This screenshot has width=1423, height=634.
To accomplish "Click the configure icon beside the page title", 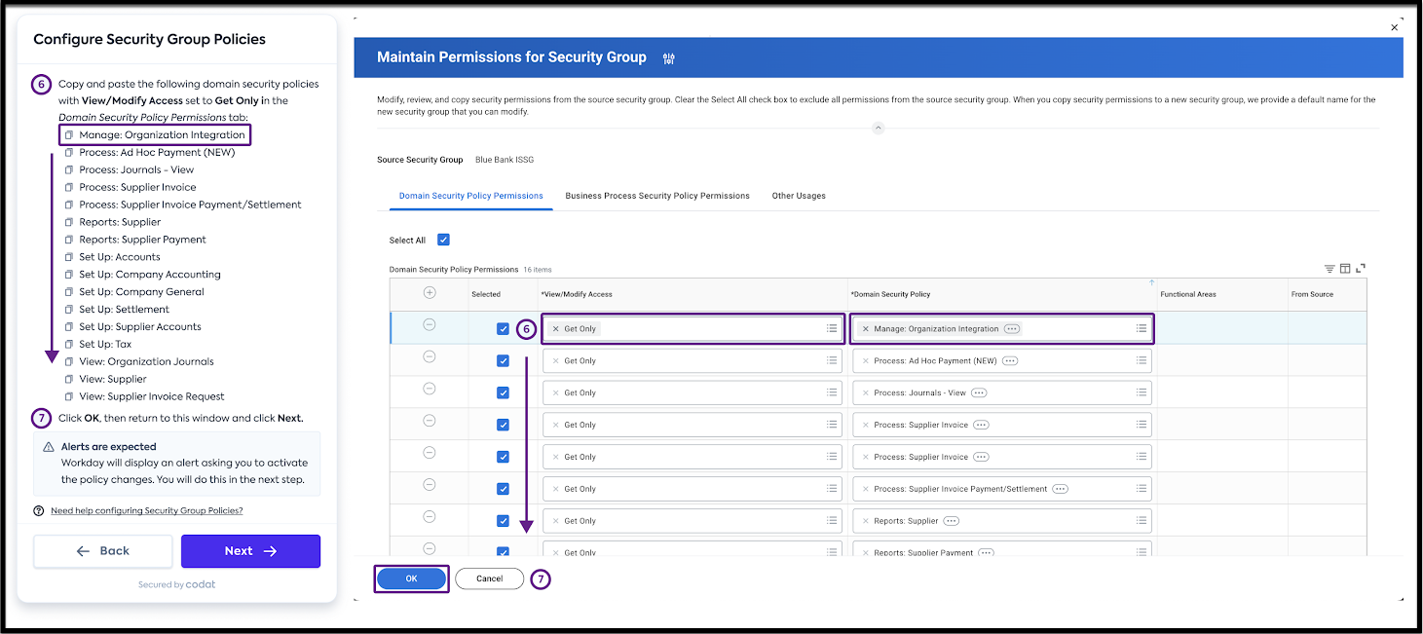I will tap(668, 58).
